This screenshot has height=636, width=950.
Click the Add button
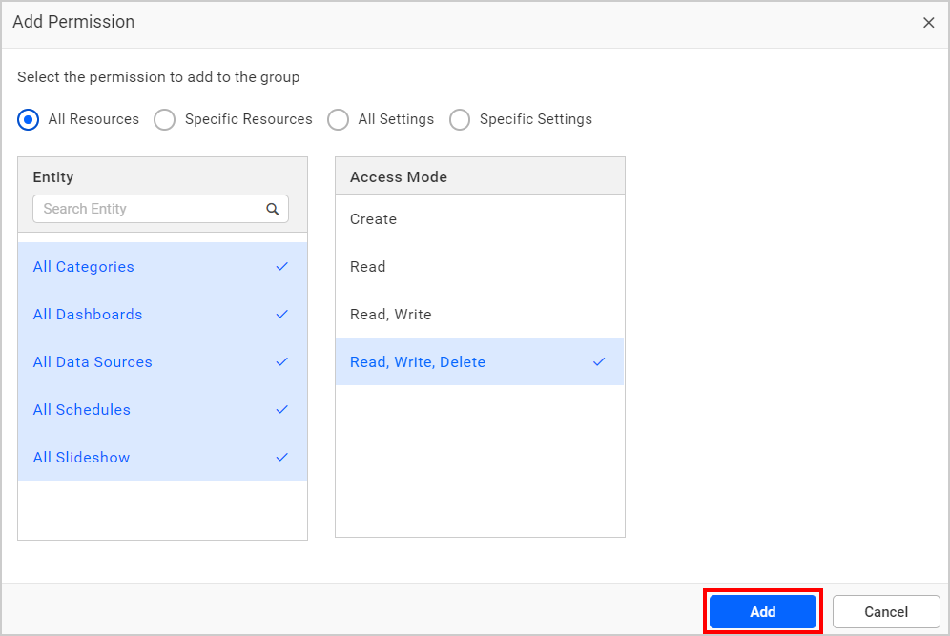[762, 611]
